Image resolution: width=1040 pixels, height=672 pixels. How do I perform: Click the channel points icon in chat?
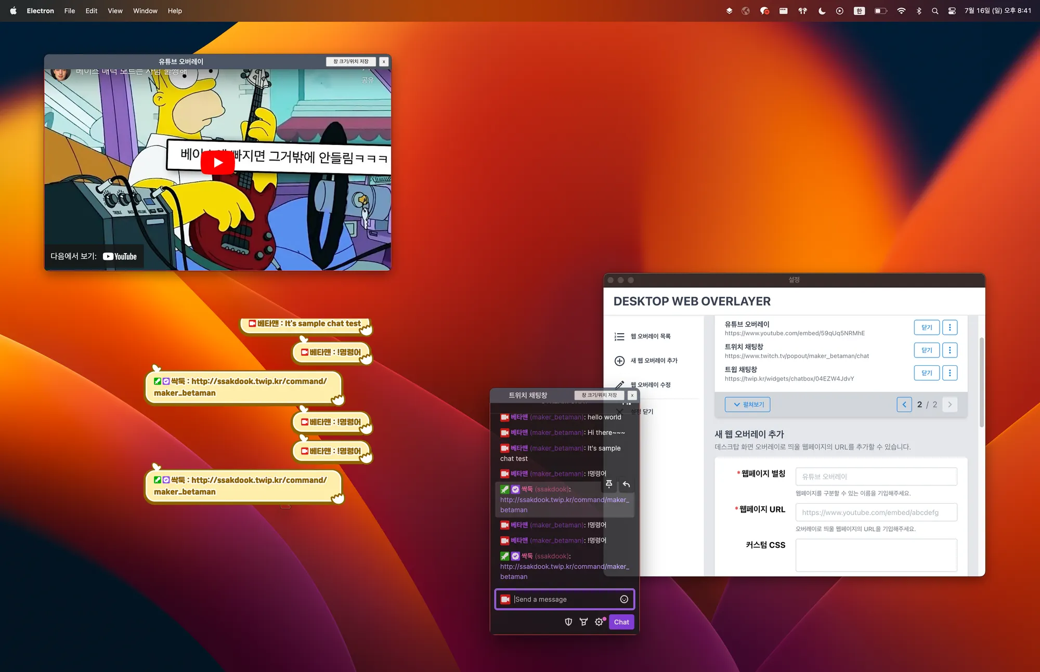pyautogui.click(x=583, y=622)
